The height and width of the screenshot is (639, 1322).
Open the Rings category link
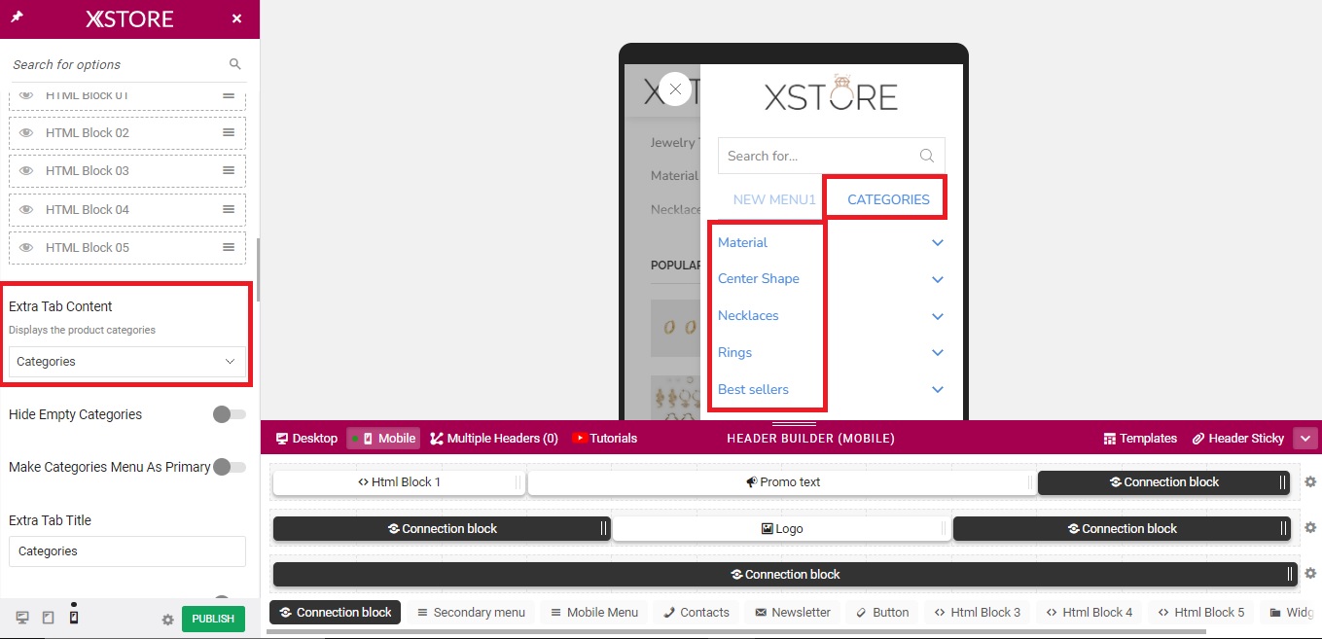point(734,352)
